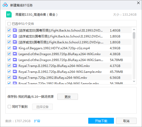Click video icon for Royal.Tramp.720p 6.56GB file
Viewport: 142px width, 127px height.
click(15, 77)
